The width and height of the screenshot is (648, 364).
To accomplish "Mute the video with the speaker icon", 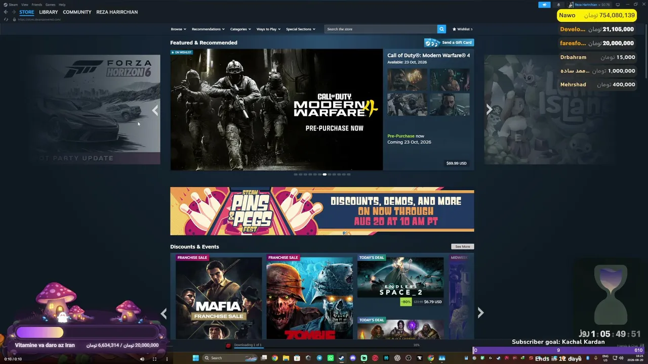I will pos(142,359).
